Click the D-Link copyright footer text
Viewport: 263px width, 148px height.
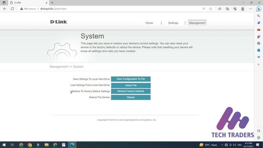pos(127,120)
